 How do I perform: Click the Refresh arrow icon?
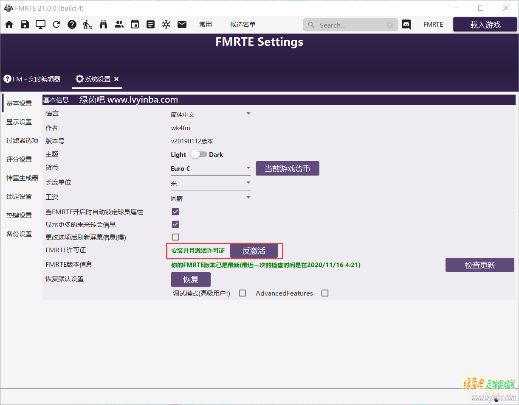click(x=56, y=25)
